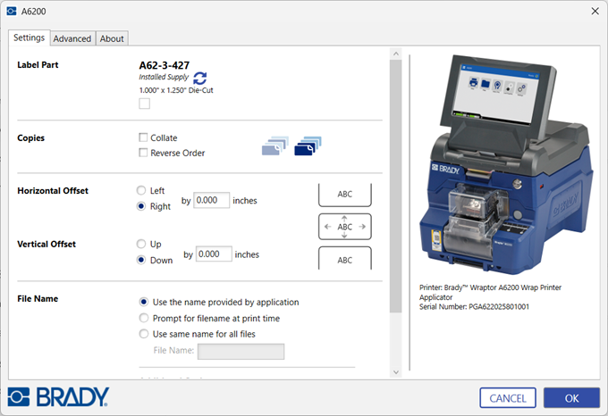Choose Prompt for filename at print time

point(144,318)
